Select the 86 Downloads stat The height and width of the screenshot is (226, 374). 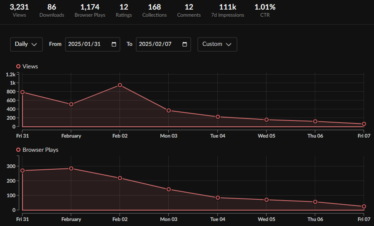click(x=52, y=10)
